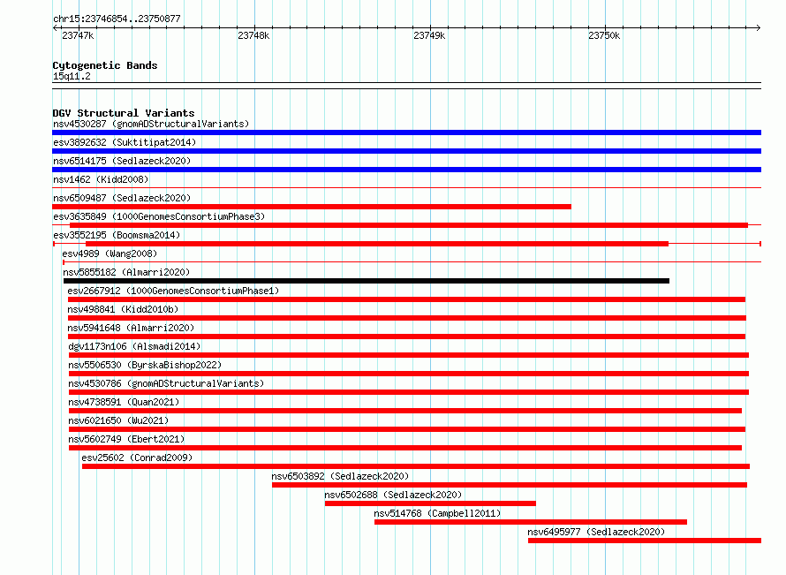Click nsv4738591 (Quan2021) label
786x575 pixels.
coord(124,402)
